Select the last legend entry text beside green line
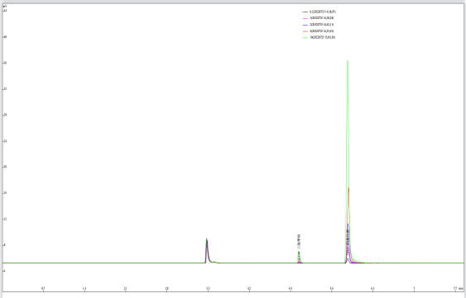The image size is (466, 298). point(323,38)
